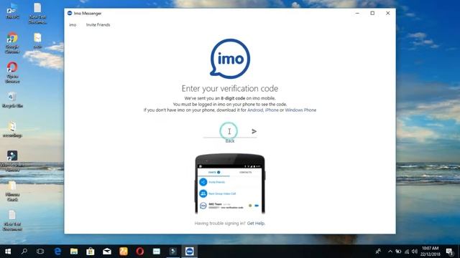Open File Explorer from taskbar
This screenshot has width=460, height=258.
(x=74, y=252)
